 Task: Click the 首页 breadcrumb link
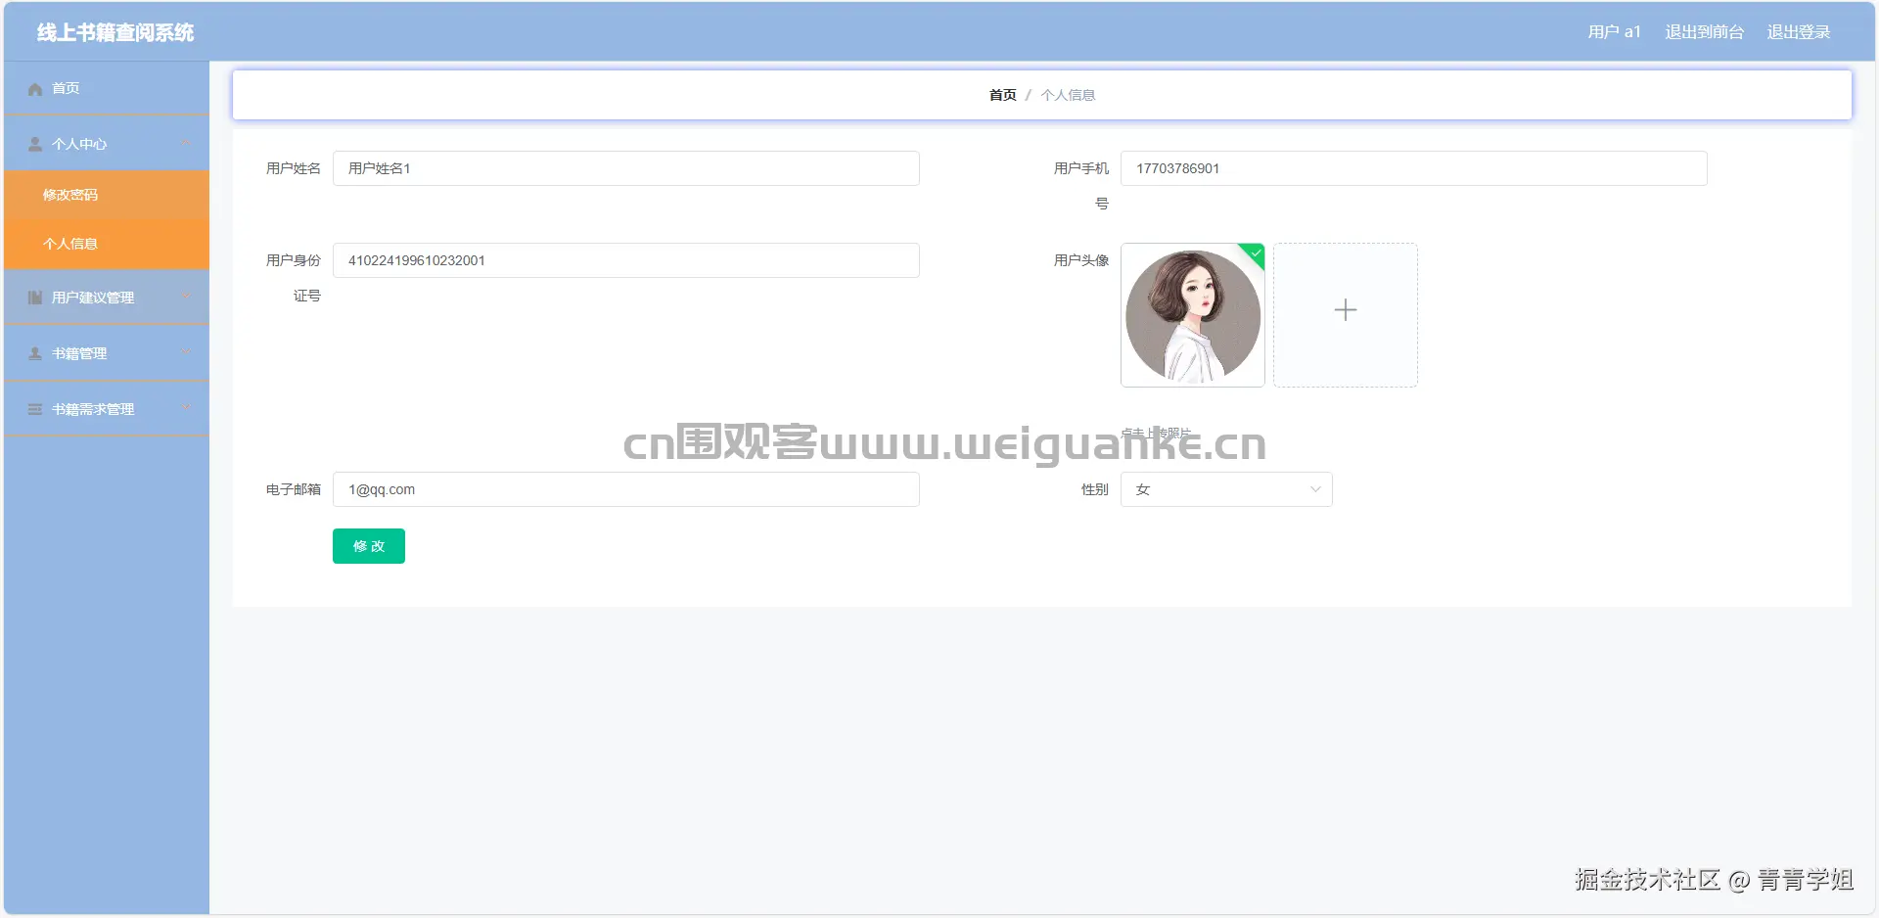coord(1001,94)
